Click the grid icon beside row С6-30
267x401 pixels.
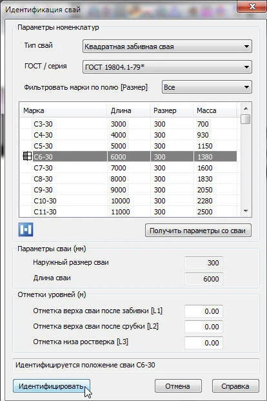click(x=27, y=156)
